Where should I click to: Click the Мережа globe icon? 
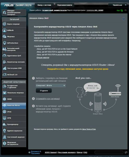[4, 37]
